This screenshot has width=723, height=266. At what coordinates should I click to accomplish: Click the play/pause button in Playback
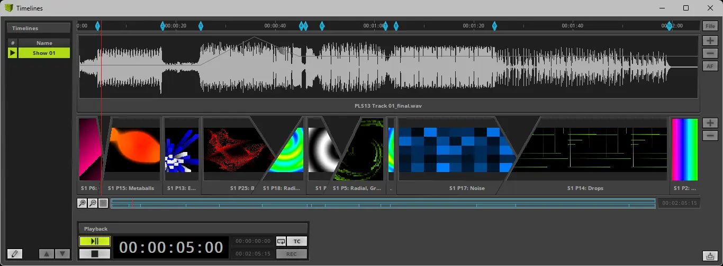95,241
